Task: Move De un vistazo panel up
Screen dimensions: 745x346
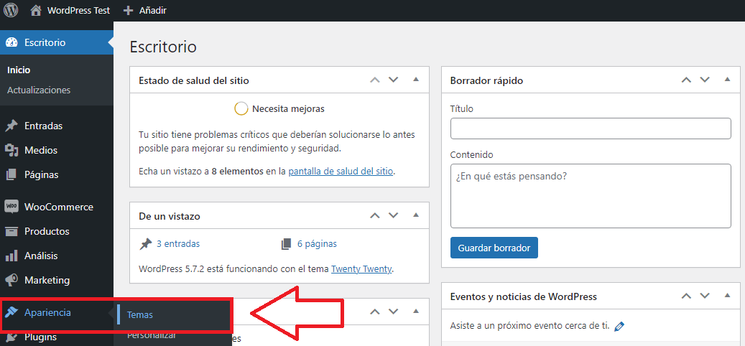Action: [x=375, y=215]
